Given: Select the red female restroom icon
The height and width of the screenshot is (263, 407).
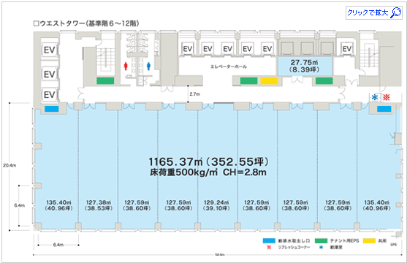Looking at the screenshot, I should click(126, 66).
